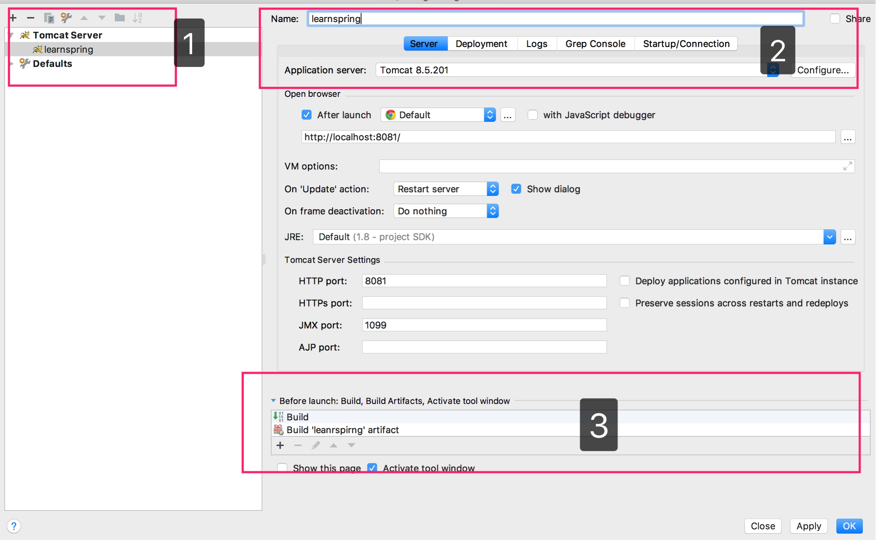Screen dimensions: 876x540
Task: Switch to the Startup/Connection tab
Action: coord(686,43)
